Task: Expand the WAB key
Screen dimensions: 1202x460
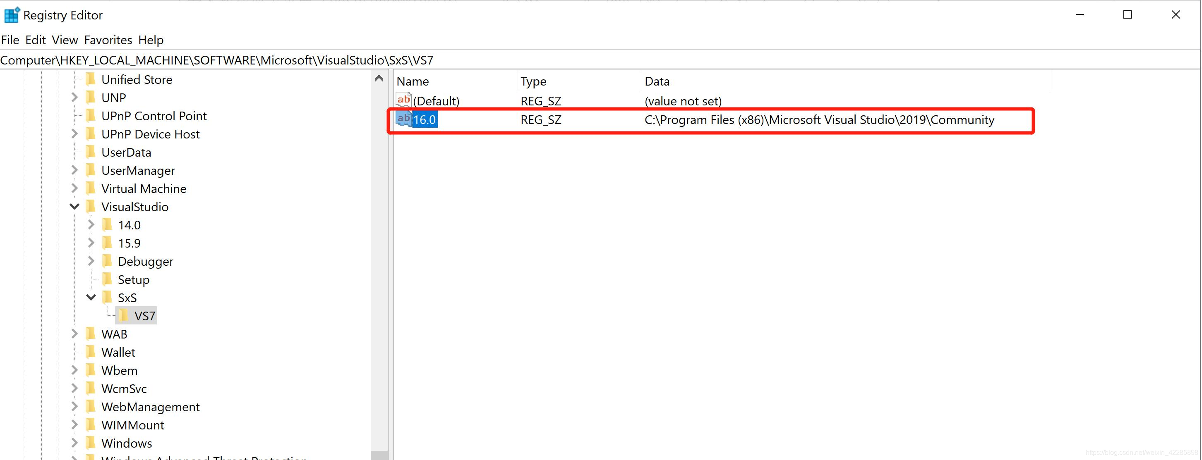Action: [x=74, y=334]
